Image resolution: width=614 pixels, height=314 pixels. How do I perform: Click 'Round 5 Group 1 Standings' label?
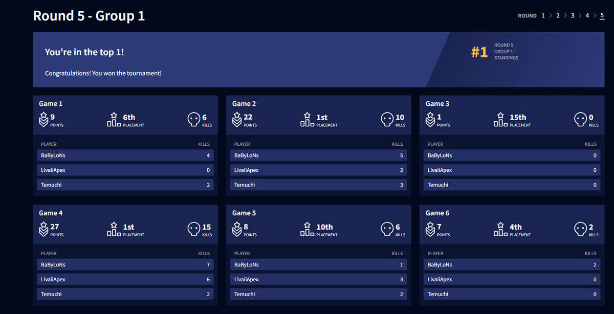point(506,52)
